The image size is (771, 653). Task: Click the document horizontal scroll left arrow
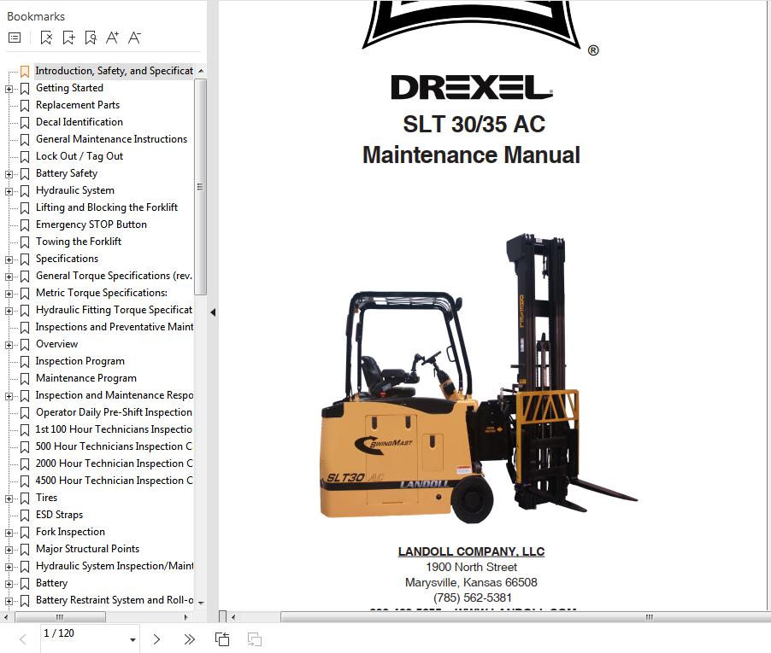coord(233,616)
